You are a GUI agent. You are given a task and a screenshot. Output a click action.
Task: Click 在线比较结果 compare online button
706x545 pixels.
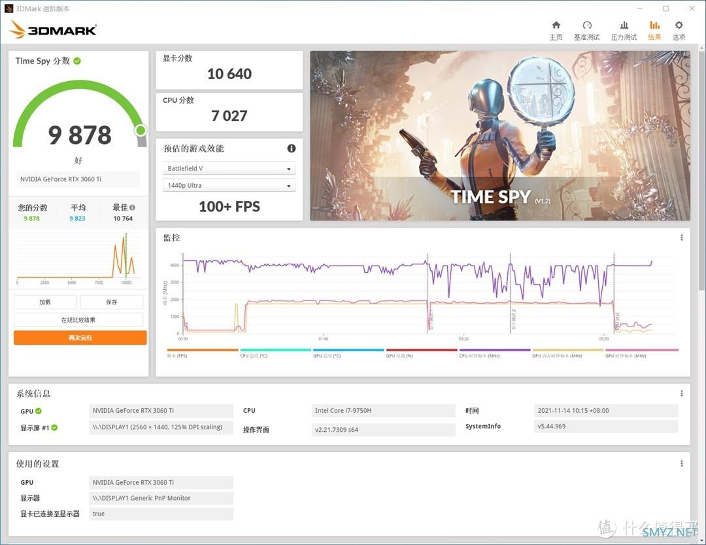coord(78,320)
